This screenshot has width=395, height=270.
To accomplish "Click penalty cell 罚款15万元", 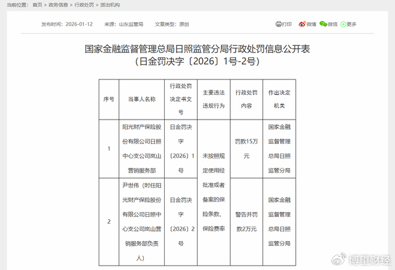I will [246, 149].
